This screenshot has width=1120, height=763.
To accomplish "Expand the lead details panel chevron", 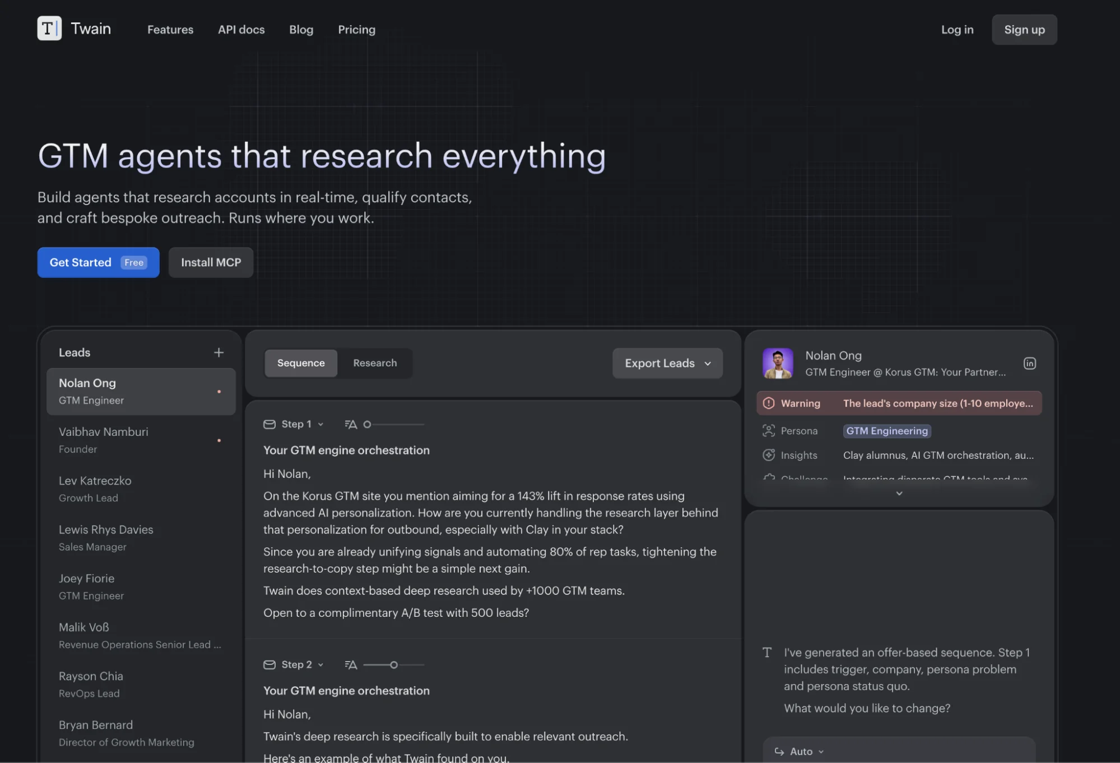I will click(899, 493).
